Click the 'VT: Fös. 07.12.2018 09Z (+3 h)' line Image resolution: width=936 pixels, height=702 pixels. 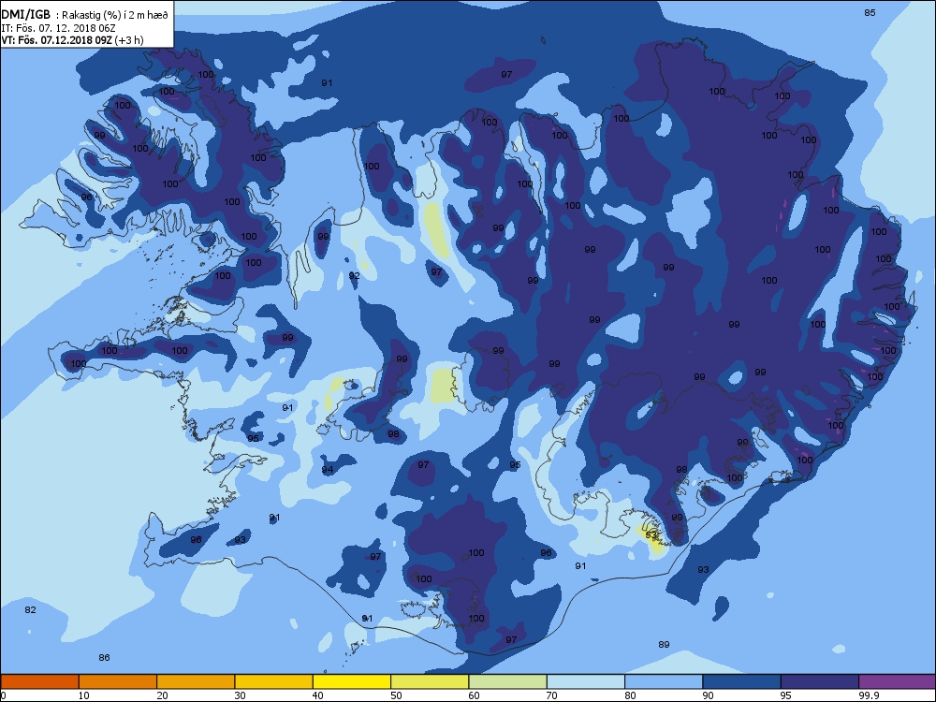pos(72,40)
